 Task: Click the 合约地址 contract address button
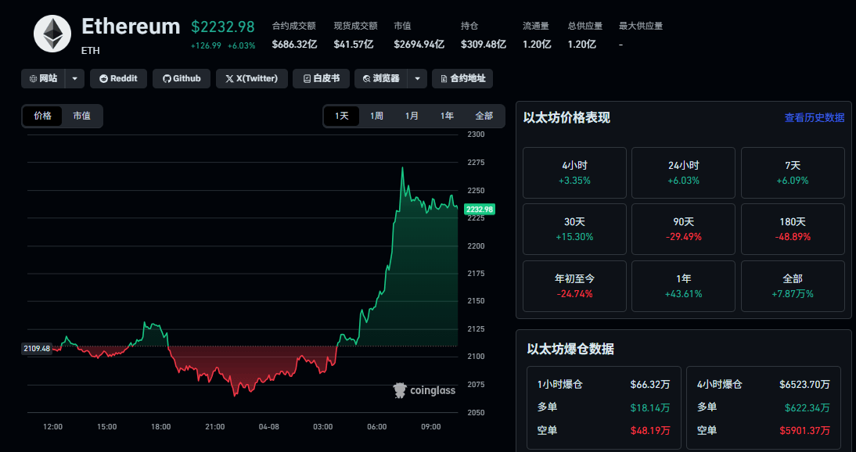coord(462,78)
